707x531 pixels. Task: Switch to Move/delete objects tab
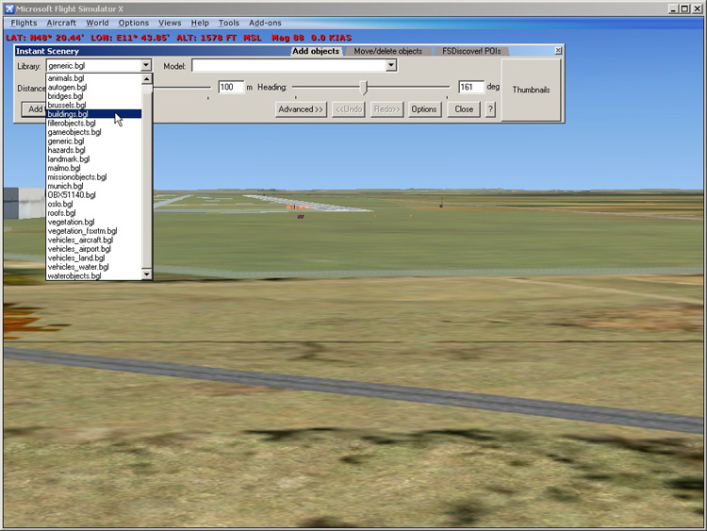tap(387, 52)
